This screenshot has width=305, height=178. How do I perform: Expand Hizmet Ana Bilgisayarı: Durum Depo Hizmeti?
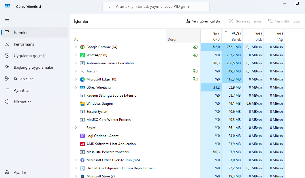click(76, 168)
